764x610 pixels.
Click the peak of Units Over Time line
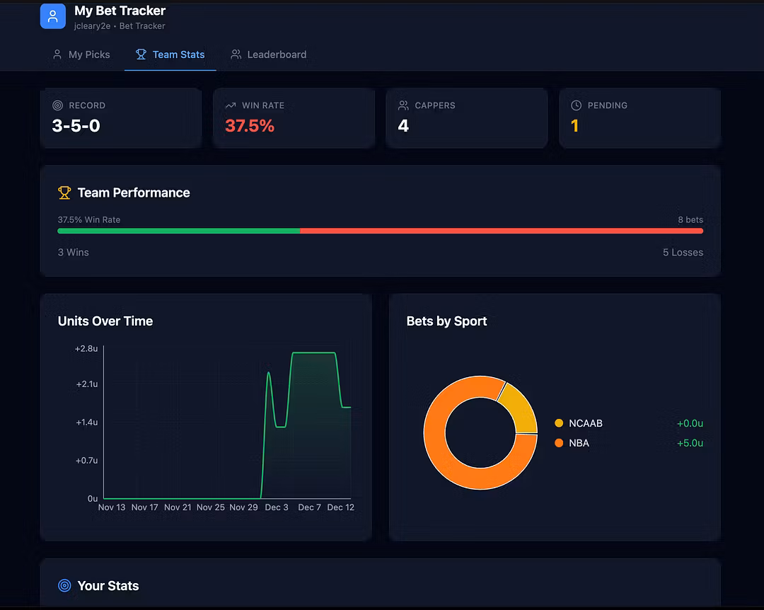[313, 352]
